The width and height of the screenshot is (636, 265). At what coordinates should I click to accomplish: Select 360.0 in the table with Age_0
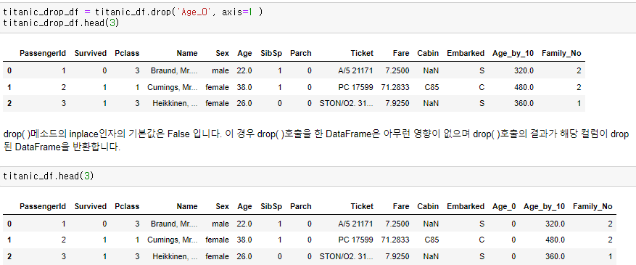pos(555,256)
